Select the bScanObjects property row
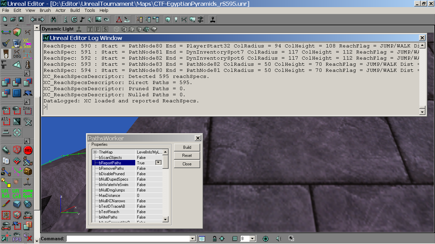The height and width of the screenshot is (244, 435). [127, 158]
